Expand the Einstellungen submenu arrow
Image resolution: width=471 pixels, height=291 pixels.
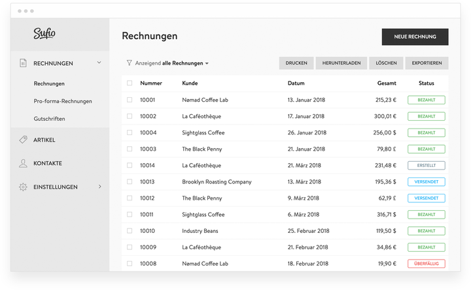click(x=99, y=187)
